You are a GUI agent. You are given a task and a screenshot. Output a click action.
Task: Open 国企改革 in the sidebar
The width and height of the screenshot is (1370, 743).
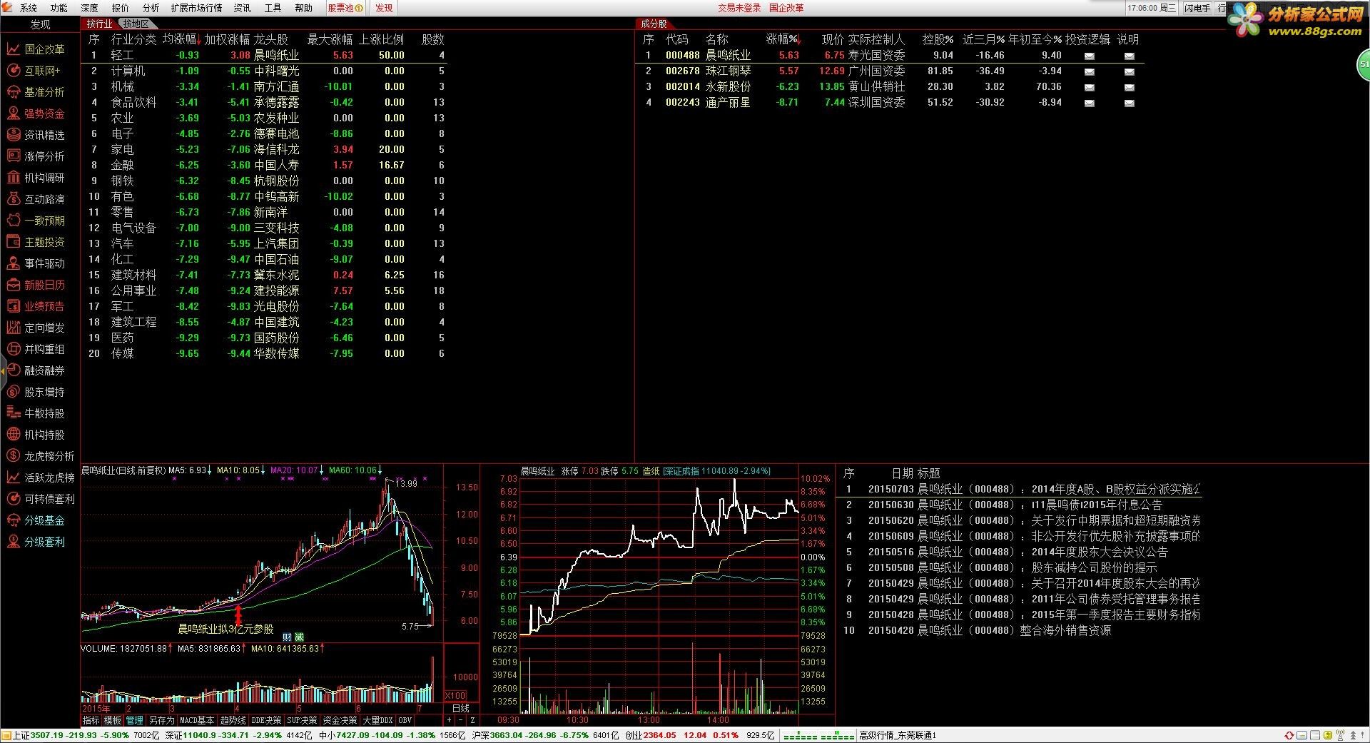tap(36, 49)
